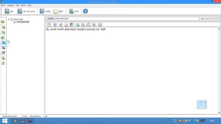Click the New from Word toolbar button
The image size is (221, 124).
tap(26, 11)
